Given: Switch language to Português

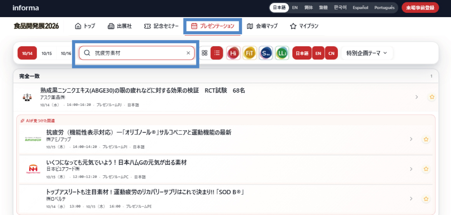Looking at the screenshot, I should point(384,8).
